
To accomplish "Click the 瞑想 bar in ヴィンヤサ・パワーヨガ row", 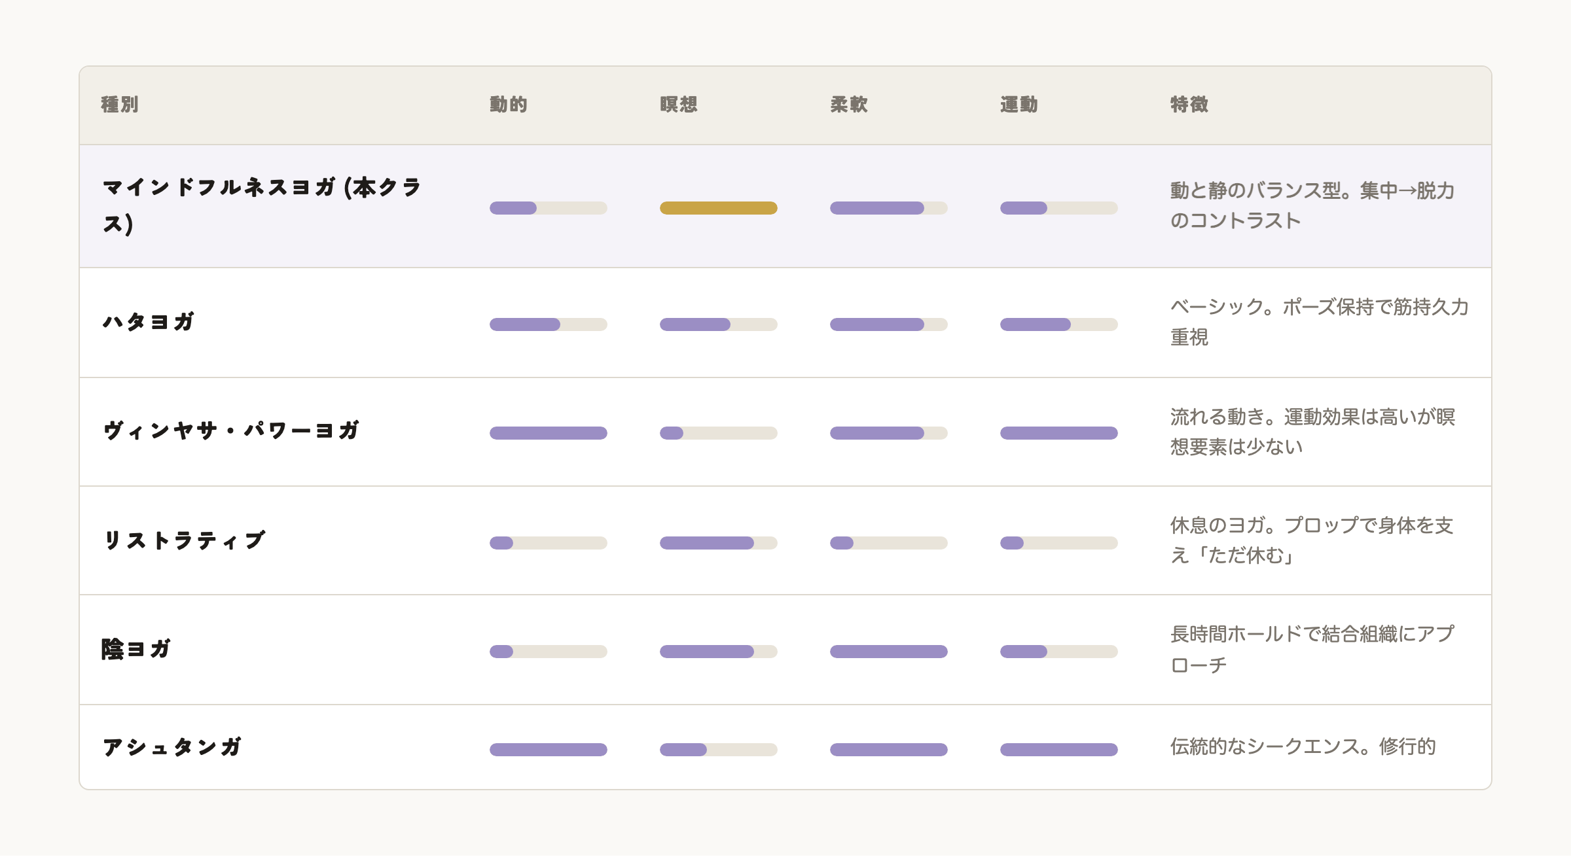I will (719, 433).
